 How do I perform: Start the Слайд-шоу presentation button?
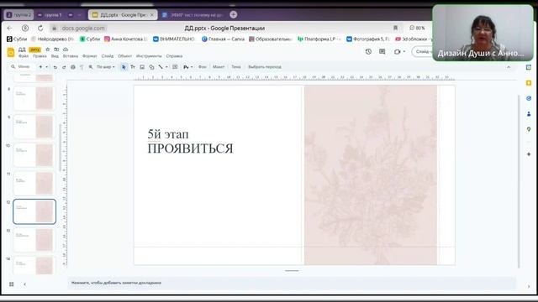(x=422, y=52)
